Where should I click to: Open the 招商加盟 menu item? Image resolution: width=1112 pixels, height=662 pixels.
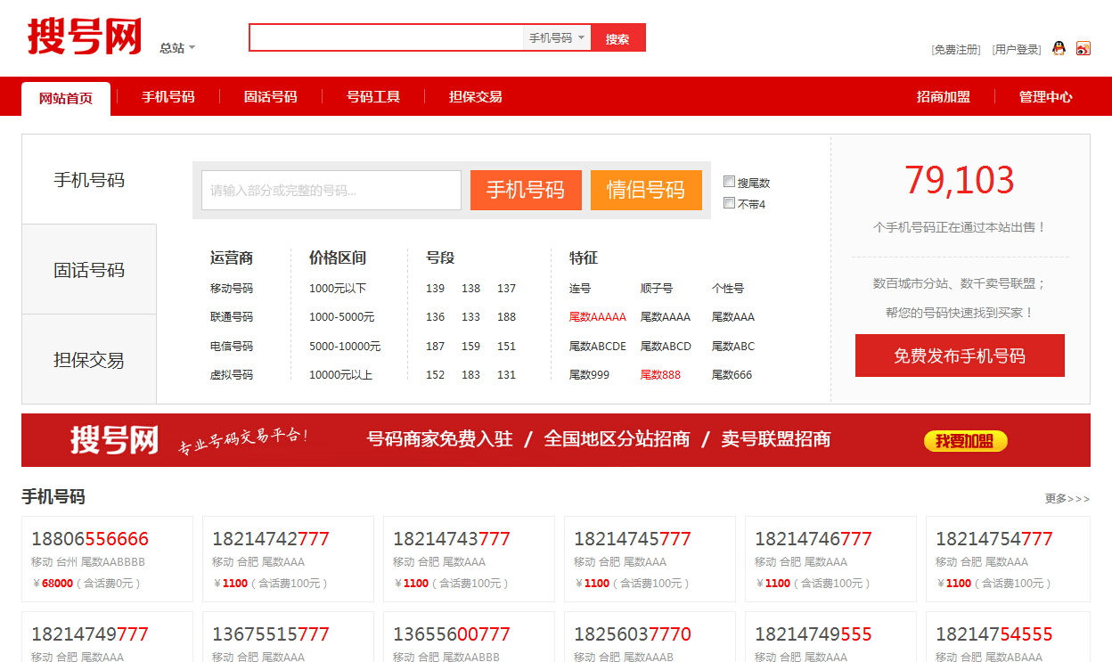pos(944,96)
